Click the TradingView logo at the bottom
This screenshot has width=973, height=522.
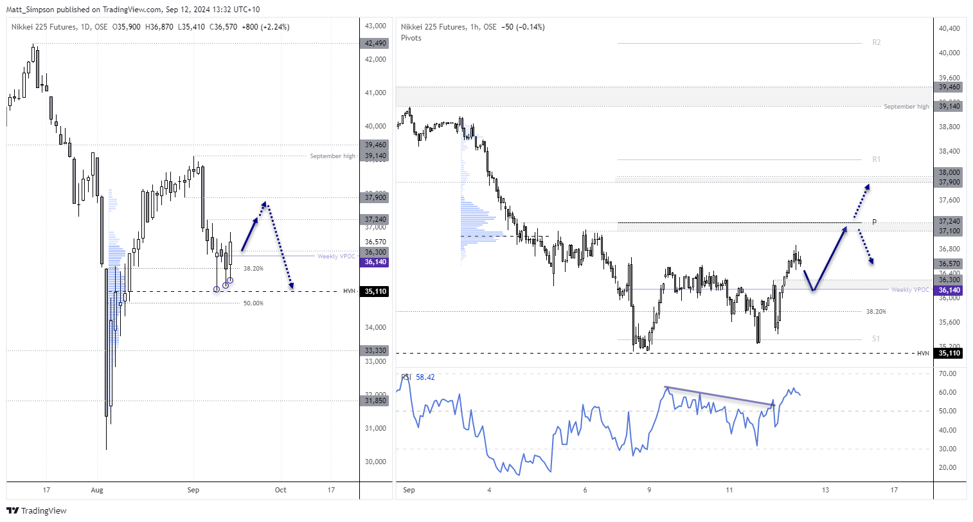[37, 510]
